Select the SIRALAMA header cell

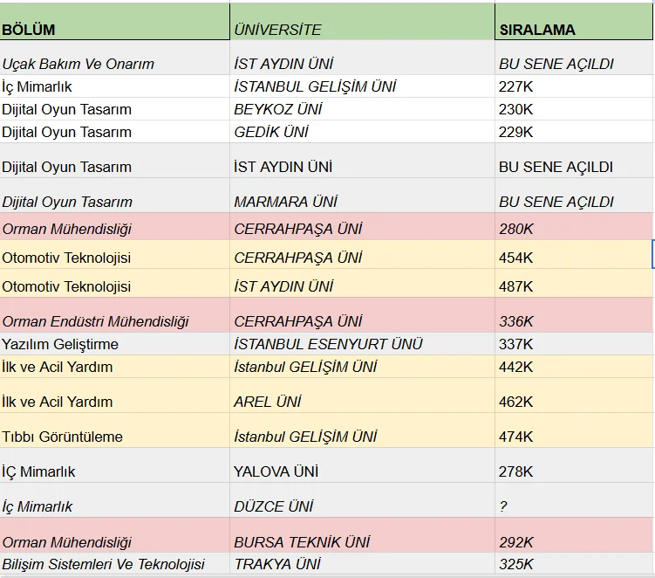pyautogui.click(x=574, y=22)
